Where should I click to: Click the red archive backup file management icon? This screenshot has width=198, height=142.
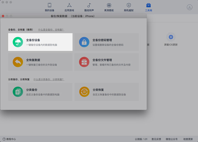pyautogui.click(x=84, y=62)
